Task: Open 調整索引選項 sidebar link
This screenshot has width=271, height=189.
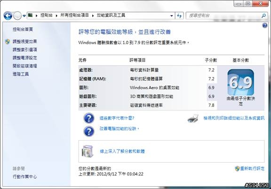Action: coord(25,50)
